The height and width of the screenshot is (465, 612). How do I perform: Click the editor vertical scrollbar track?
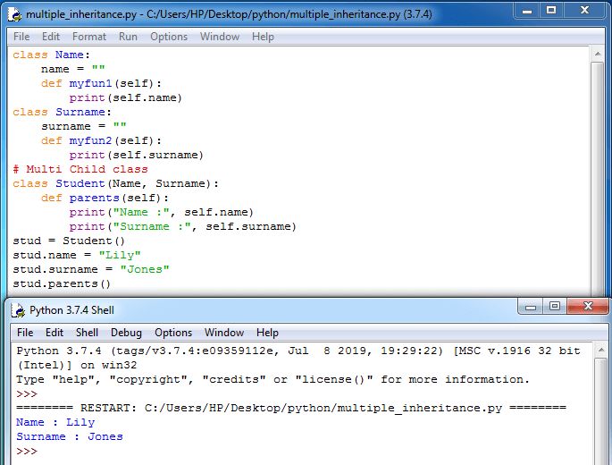[x=598, y=178]
